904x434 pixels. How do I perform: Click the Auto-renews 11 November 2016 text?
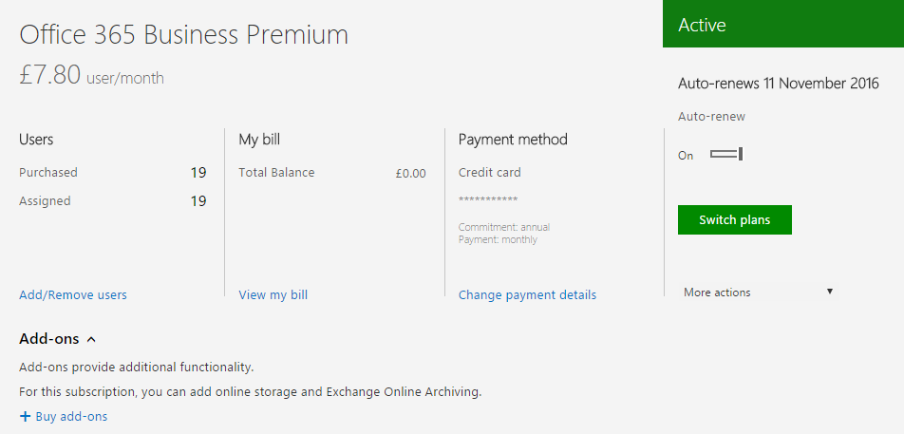(779, 83)
